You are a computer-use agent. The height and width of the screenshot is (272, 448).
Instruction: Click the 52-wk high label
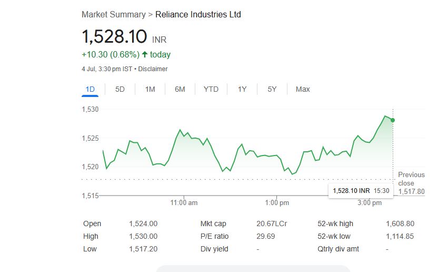tap(335, 224)
